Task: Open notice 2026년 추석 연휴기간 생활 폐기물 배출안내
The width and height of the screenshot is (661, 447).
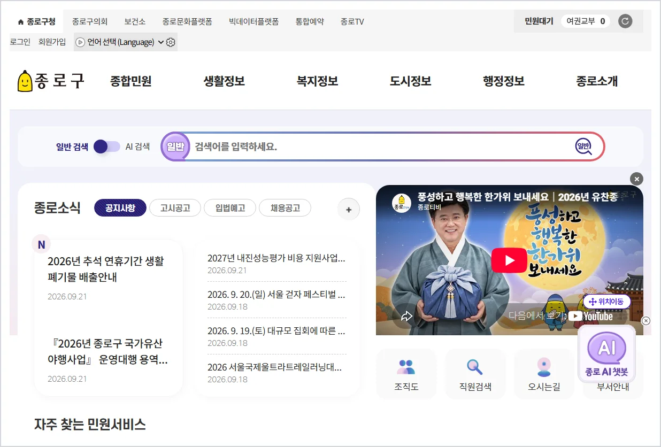Action: 106,269
